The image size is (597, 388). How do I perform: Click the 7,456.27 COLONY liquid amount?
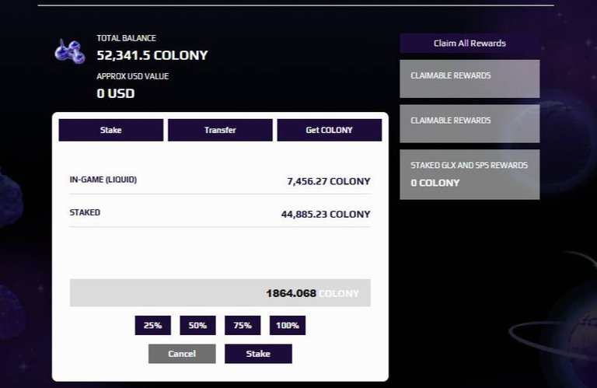coord(329,181)
